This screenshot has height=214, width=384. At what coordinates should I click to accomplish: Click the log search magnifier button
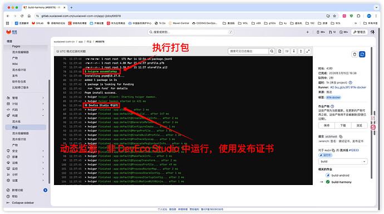tap(272, 51)
